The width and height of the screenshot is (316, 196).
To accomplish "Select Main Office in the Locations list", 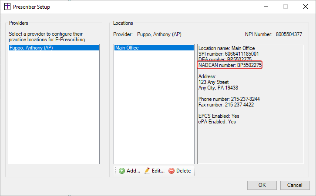I will 127,48.
